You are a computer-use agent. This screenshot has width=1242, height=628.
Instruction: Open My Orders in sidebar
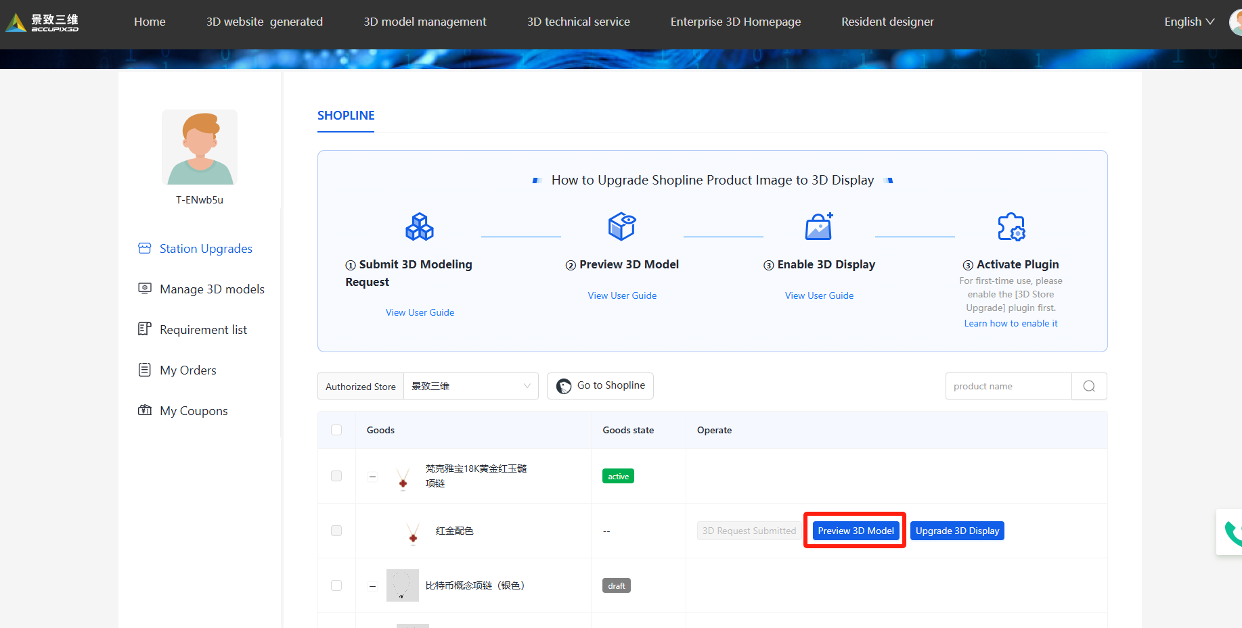pyautogui.click(x=188, y=370)
